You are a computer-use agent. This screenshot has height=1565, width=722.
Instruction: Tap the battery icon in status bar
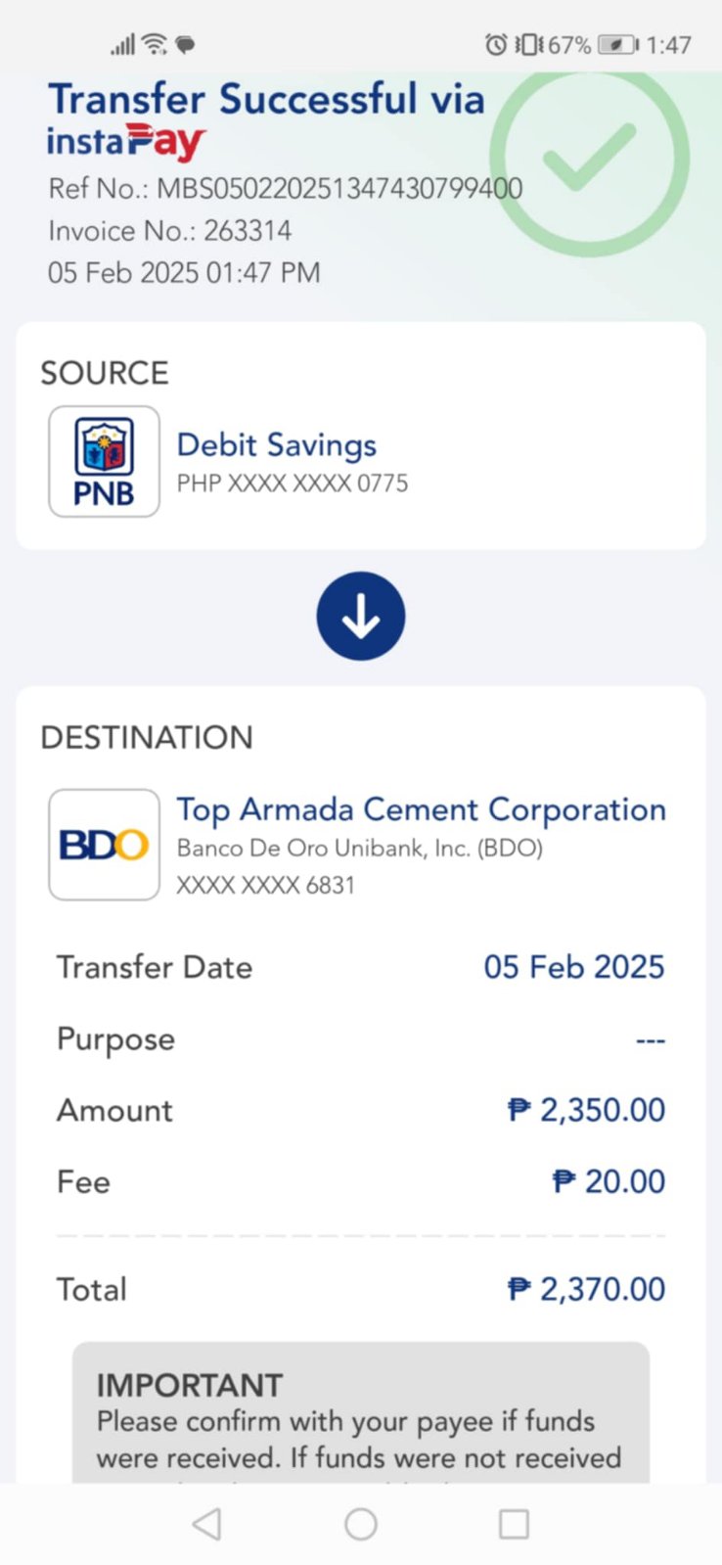617,45
